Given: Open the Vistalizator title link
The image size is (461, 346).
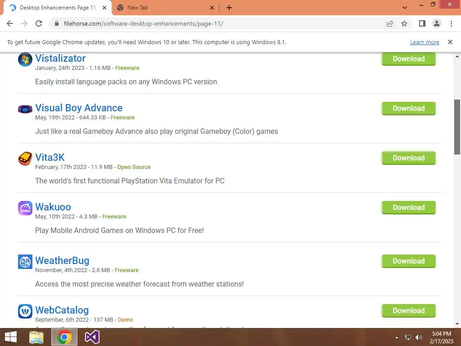Looking at the screenshot, I should point(60,58).
